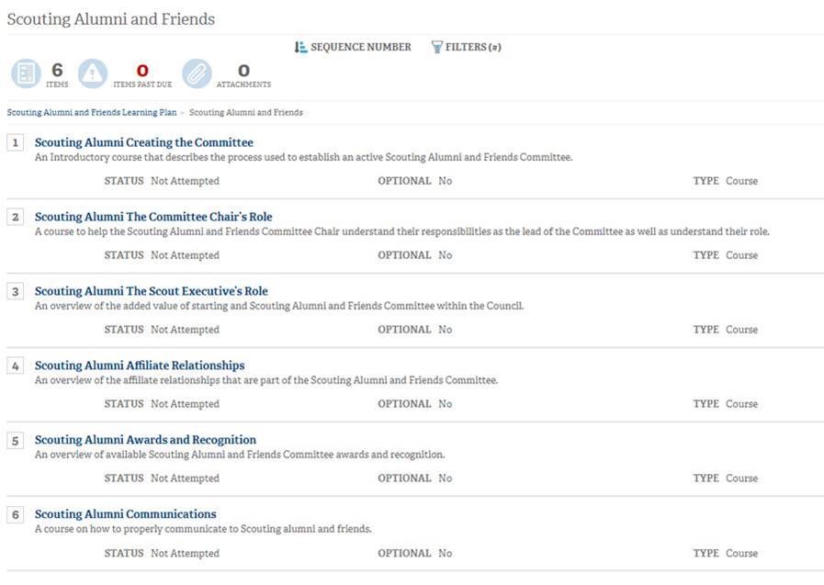Select sequence number 4 box
824x585 pixels.
[x=16, y=366]
